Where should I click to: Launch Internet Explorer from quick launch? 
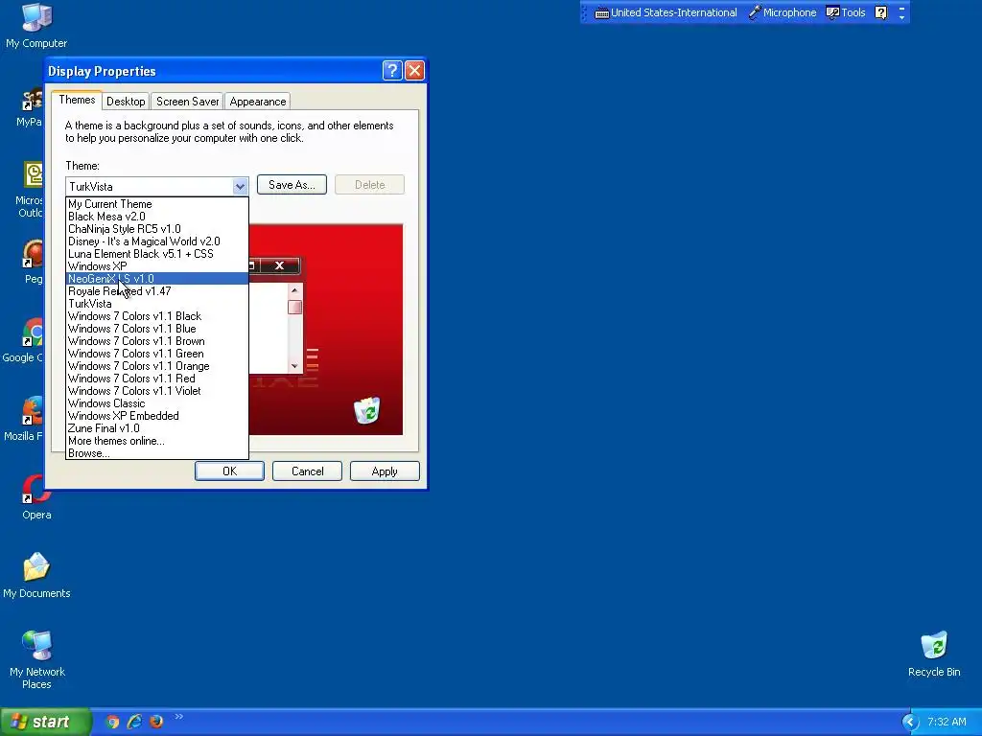tap(134, 722)
